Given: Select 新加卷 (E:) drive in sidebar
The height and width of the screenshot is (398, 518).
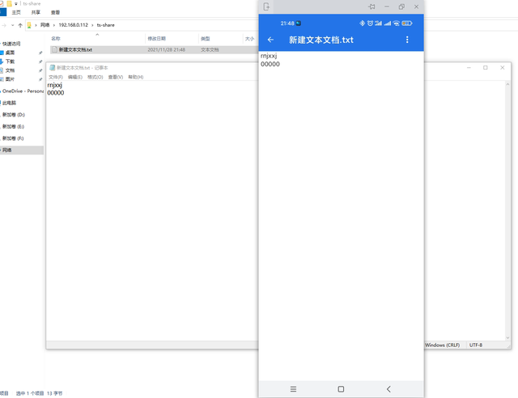Looking at the screenshot, I should (13, 126).
